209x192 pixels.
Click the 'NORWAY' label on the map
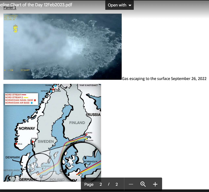tap(27, 128)
